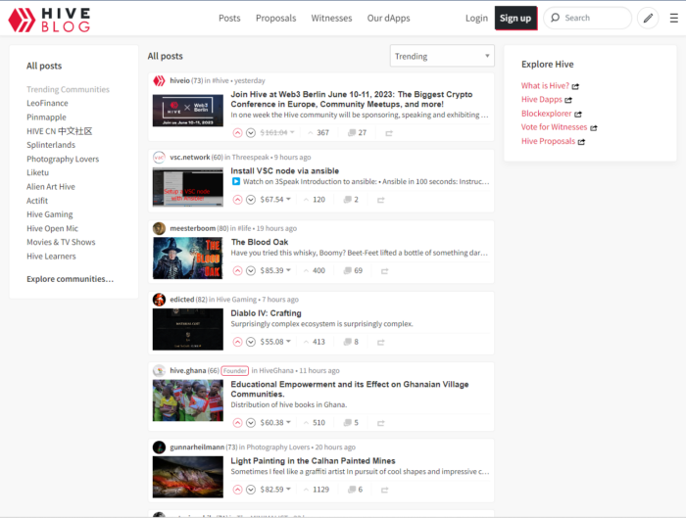
Task: Upvote the Join Hive at Web3 Berlin post
Action: point(237,133)
